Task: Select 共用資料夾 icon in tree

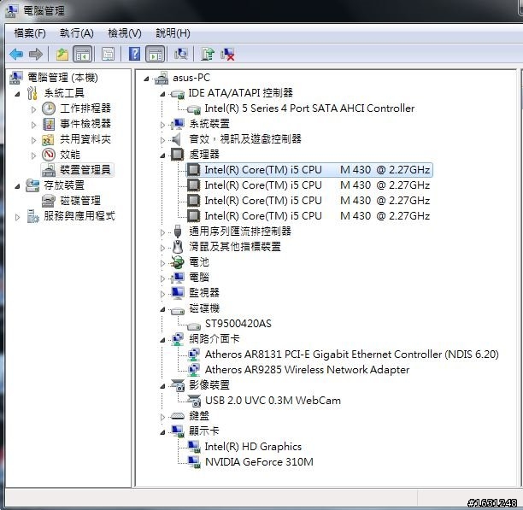Action: pyautogui.click(x=49, y=139)
